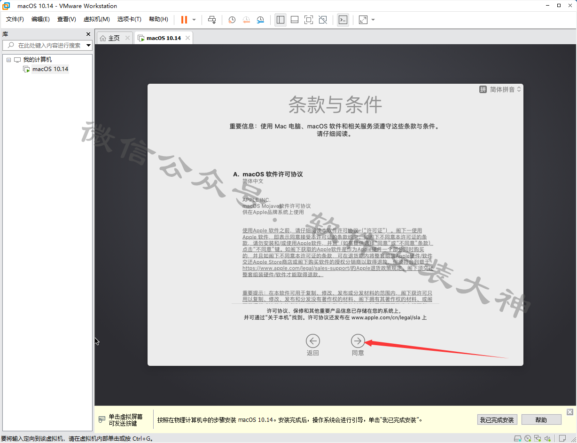Revert to previous snapshot icon
This screenshot has width=577, height=443.
pos(246,20)
